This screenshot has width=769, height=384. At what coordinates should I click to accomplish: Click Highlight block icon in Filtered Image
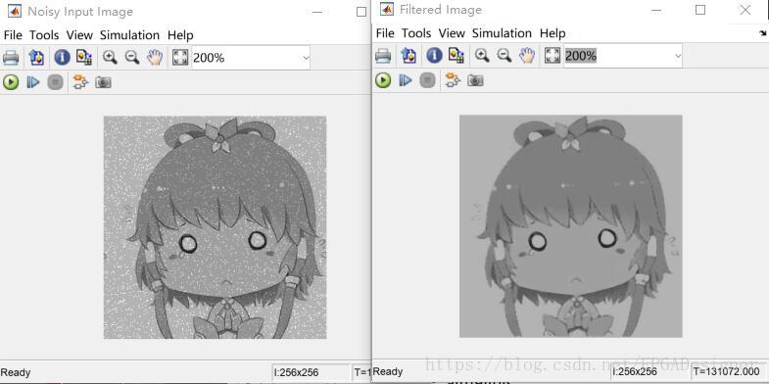coord(453,80)
